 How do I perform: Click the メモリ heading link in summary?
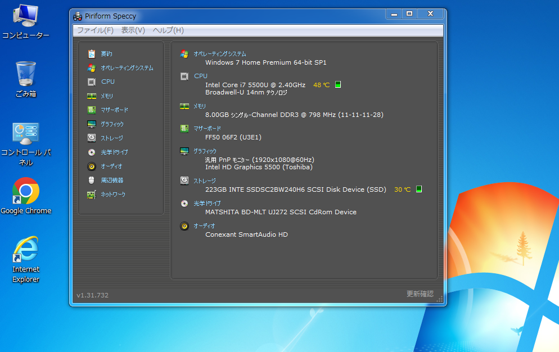pos(200,106)
